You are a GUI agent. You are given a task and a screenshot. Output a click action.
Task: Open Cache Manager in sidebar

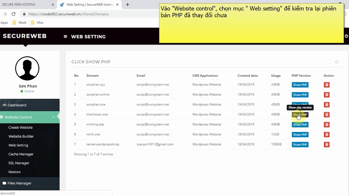(21, 154)
